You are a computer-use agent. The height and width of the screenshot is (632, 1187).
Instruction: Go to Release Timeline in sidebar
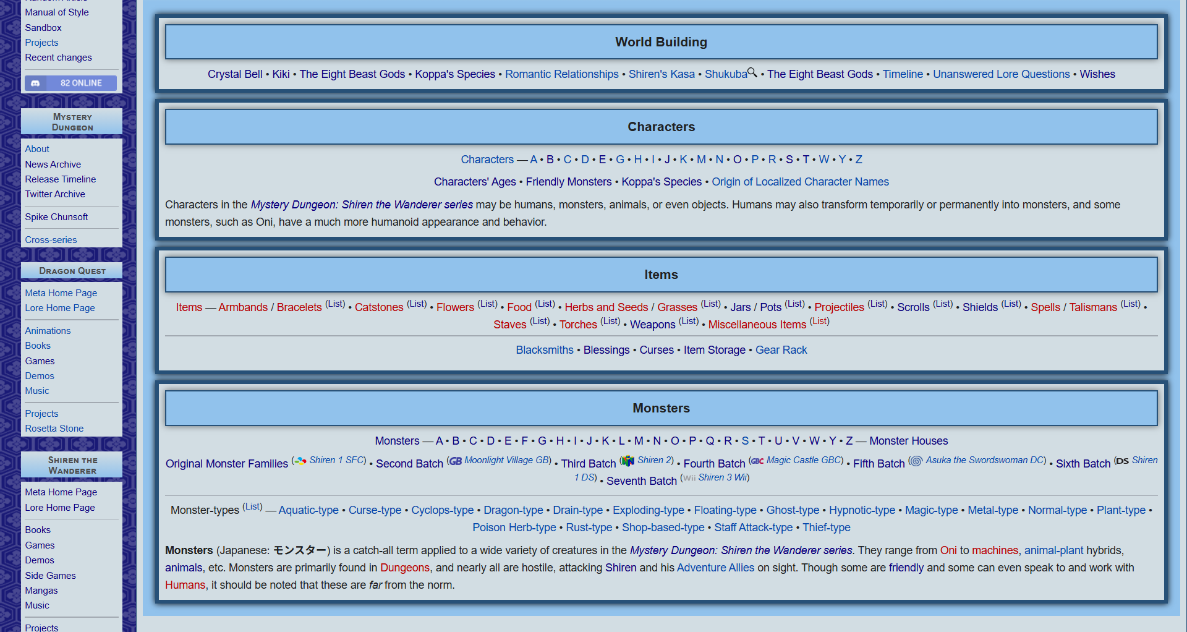tap(61, 179)
